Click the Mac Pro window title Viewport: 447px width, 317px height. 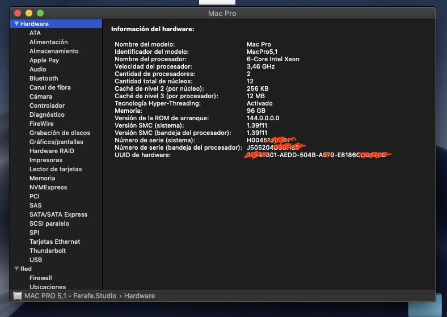pyautogui.click(x=222, y=14)
